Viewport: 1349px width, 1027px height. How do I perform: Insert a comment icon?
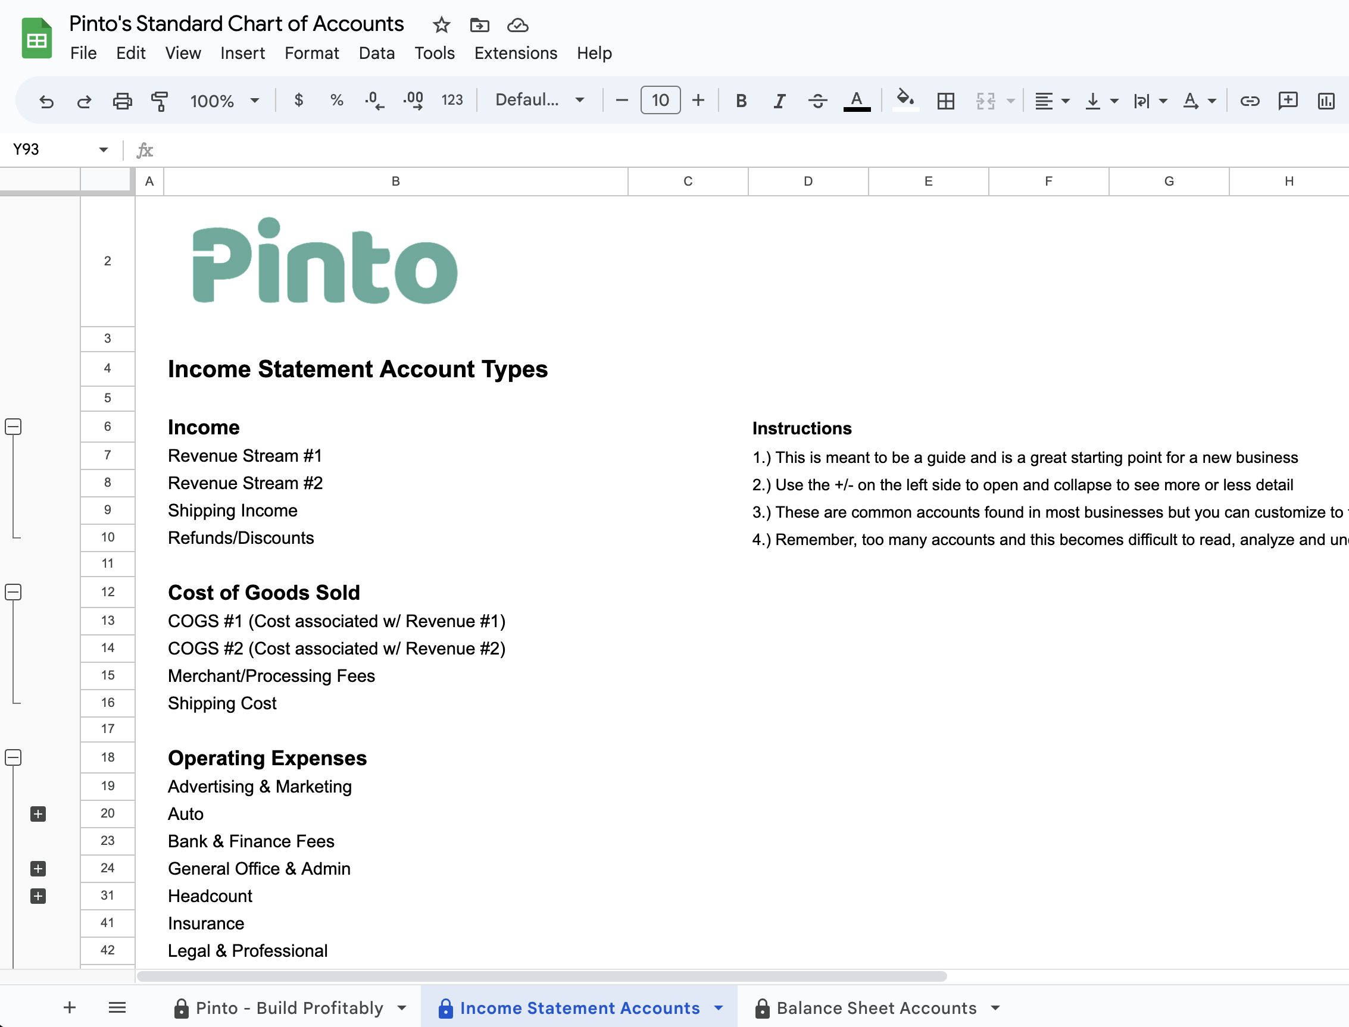[x=1288, y=100]
